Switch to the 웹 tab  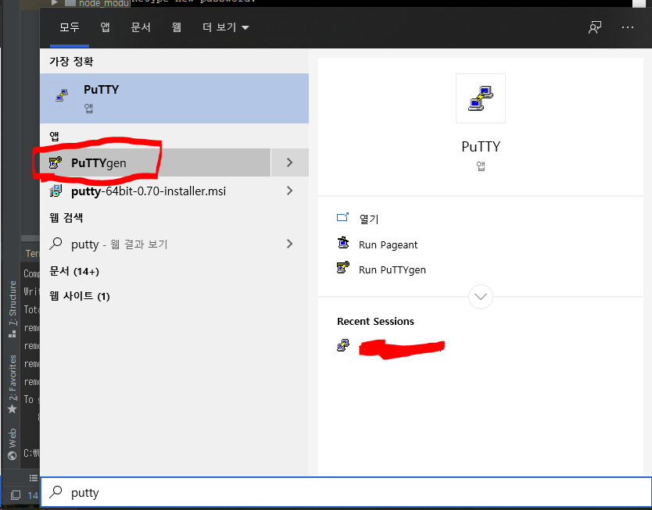point(177,27)
